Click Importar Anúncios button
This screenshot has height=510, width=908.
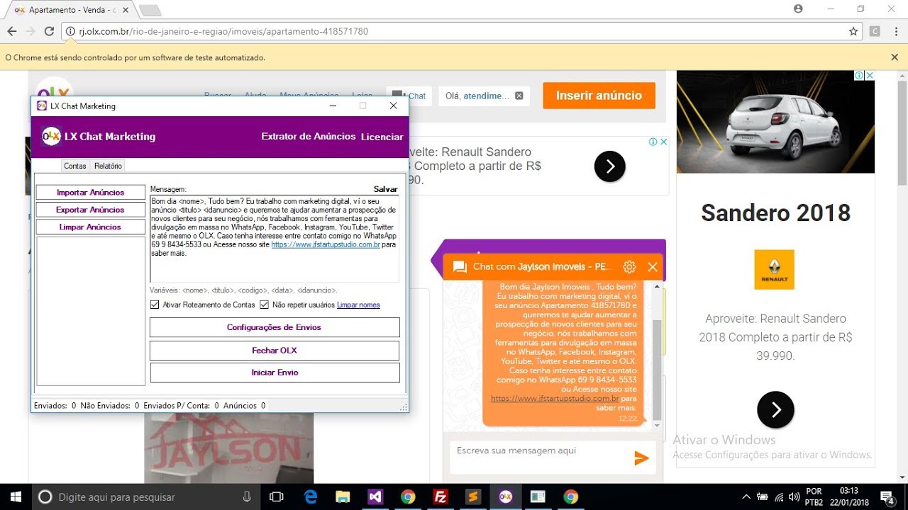pos(90,193)
